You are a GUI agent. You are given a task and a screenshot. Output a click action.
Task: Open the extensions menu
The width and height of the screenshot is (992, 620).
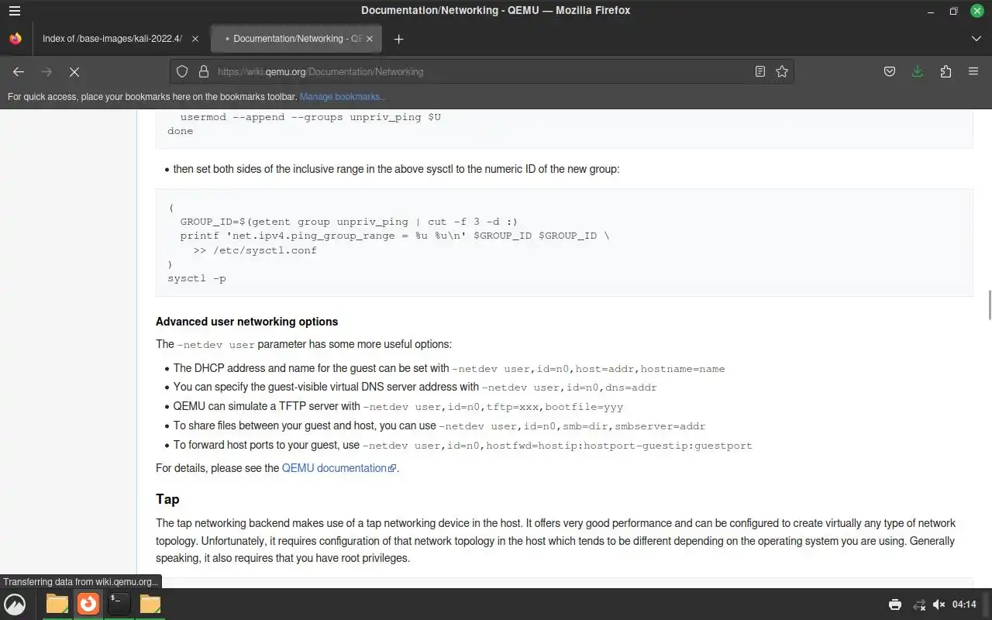point(945,71)
